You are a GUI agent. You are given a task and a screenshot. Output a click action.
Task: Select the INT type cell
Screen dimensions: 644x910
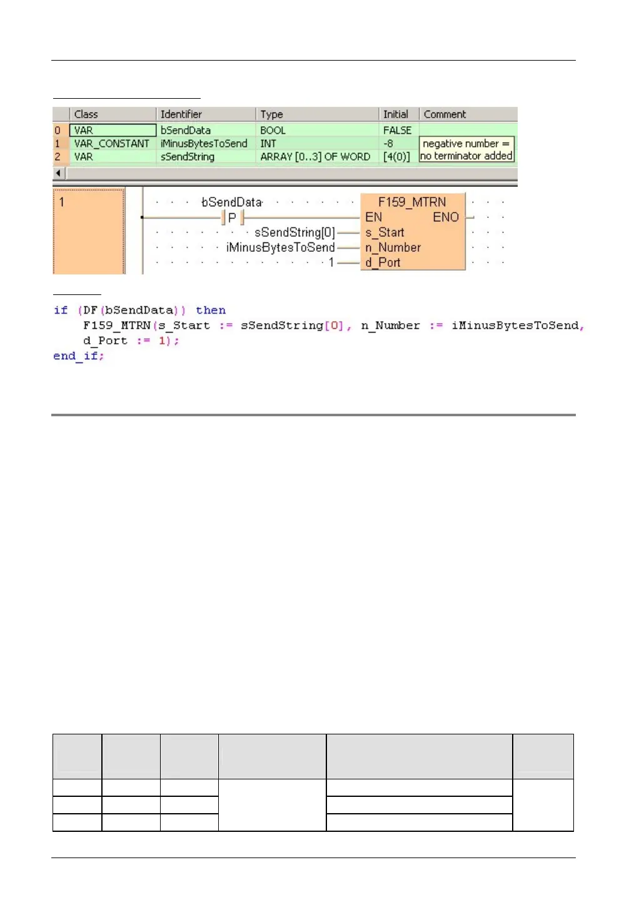coord(317,143)
